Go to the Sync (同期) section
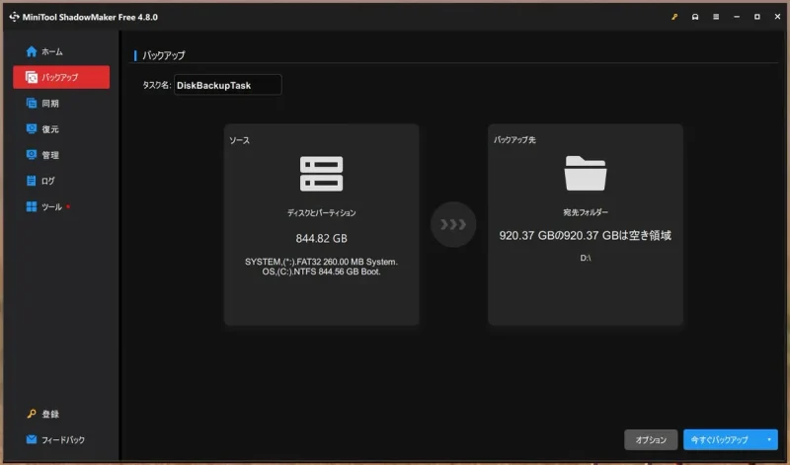This screenshot has width=790, height=465. pos(49,103)
